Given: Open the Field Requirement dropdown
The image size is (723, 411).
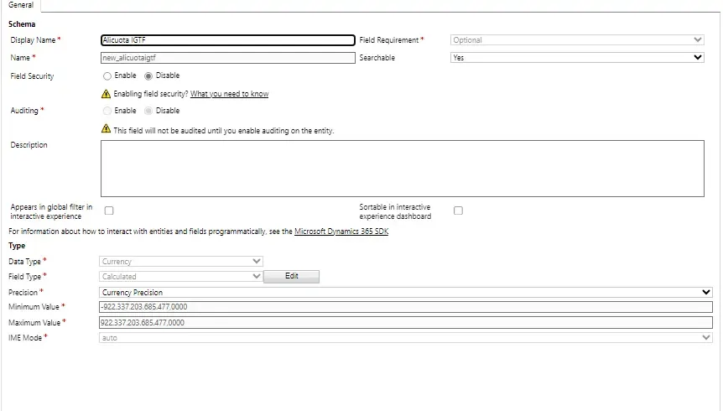Looking at the screenshot, I should (x=577, y=39).
